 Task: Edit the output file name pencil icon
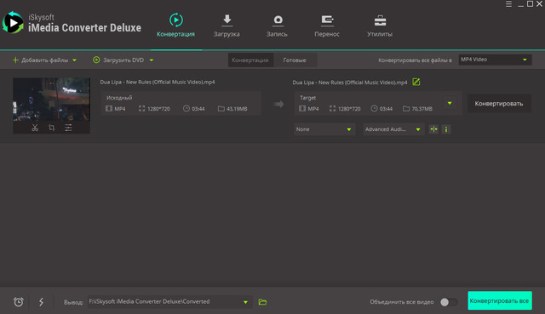[x=416, y=82]
